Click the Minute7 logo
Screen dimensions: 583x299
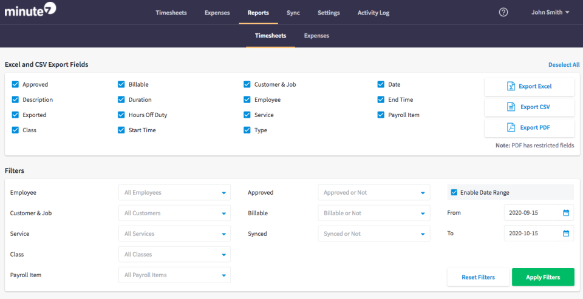(x=31, y=10)
